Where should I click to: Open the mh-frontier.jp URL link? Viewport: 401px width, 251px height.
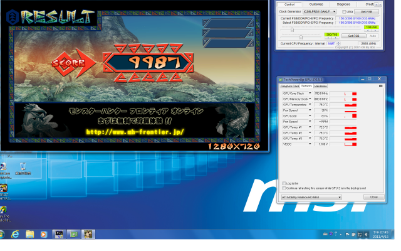pos(135,132)
